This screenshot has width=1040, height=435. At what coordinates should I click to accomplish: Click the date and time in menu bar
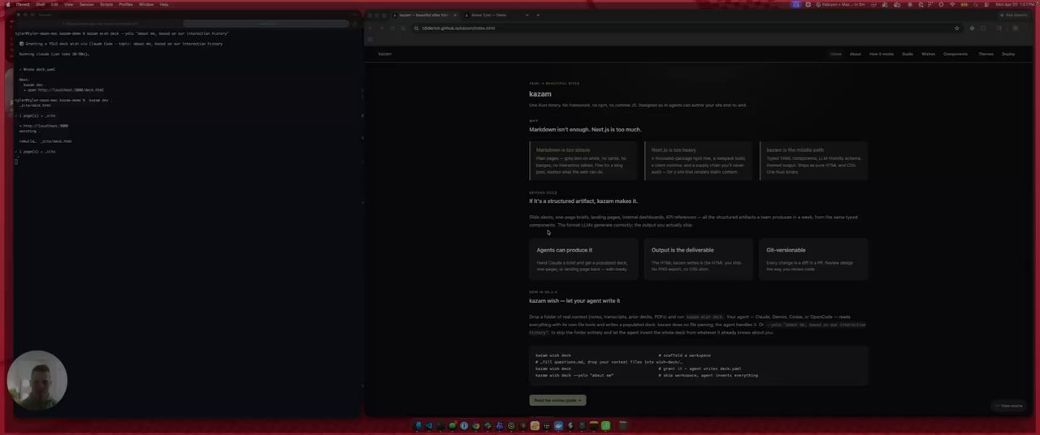click(x=1013, y=4)
